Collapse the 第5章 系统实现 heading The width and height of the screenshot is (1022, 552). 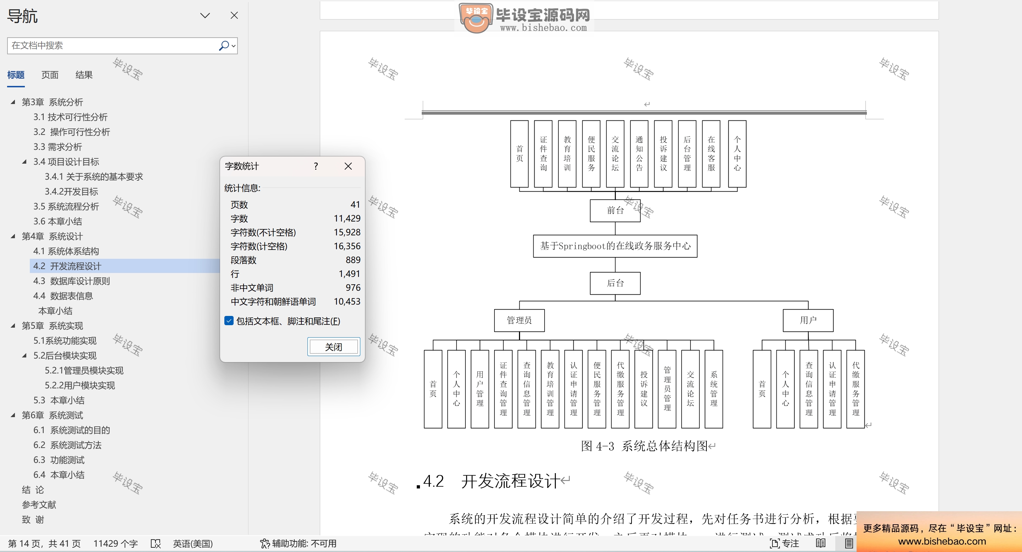click(13, 326)
